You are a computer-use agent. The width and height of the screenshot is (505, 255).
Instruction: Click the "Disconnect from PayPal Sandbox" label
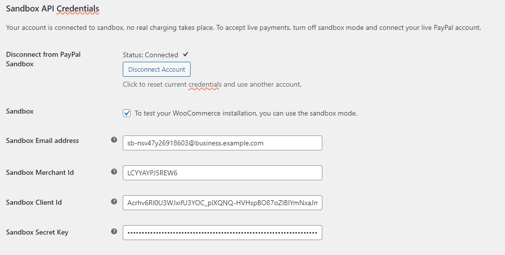coord(43,59)
